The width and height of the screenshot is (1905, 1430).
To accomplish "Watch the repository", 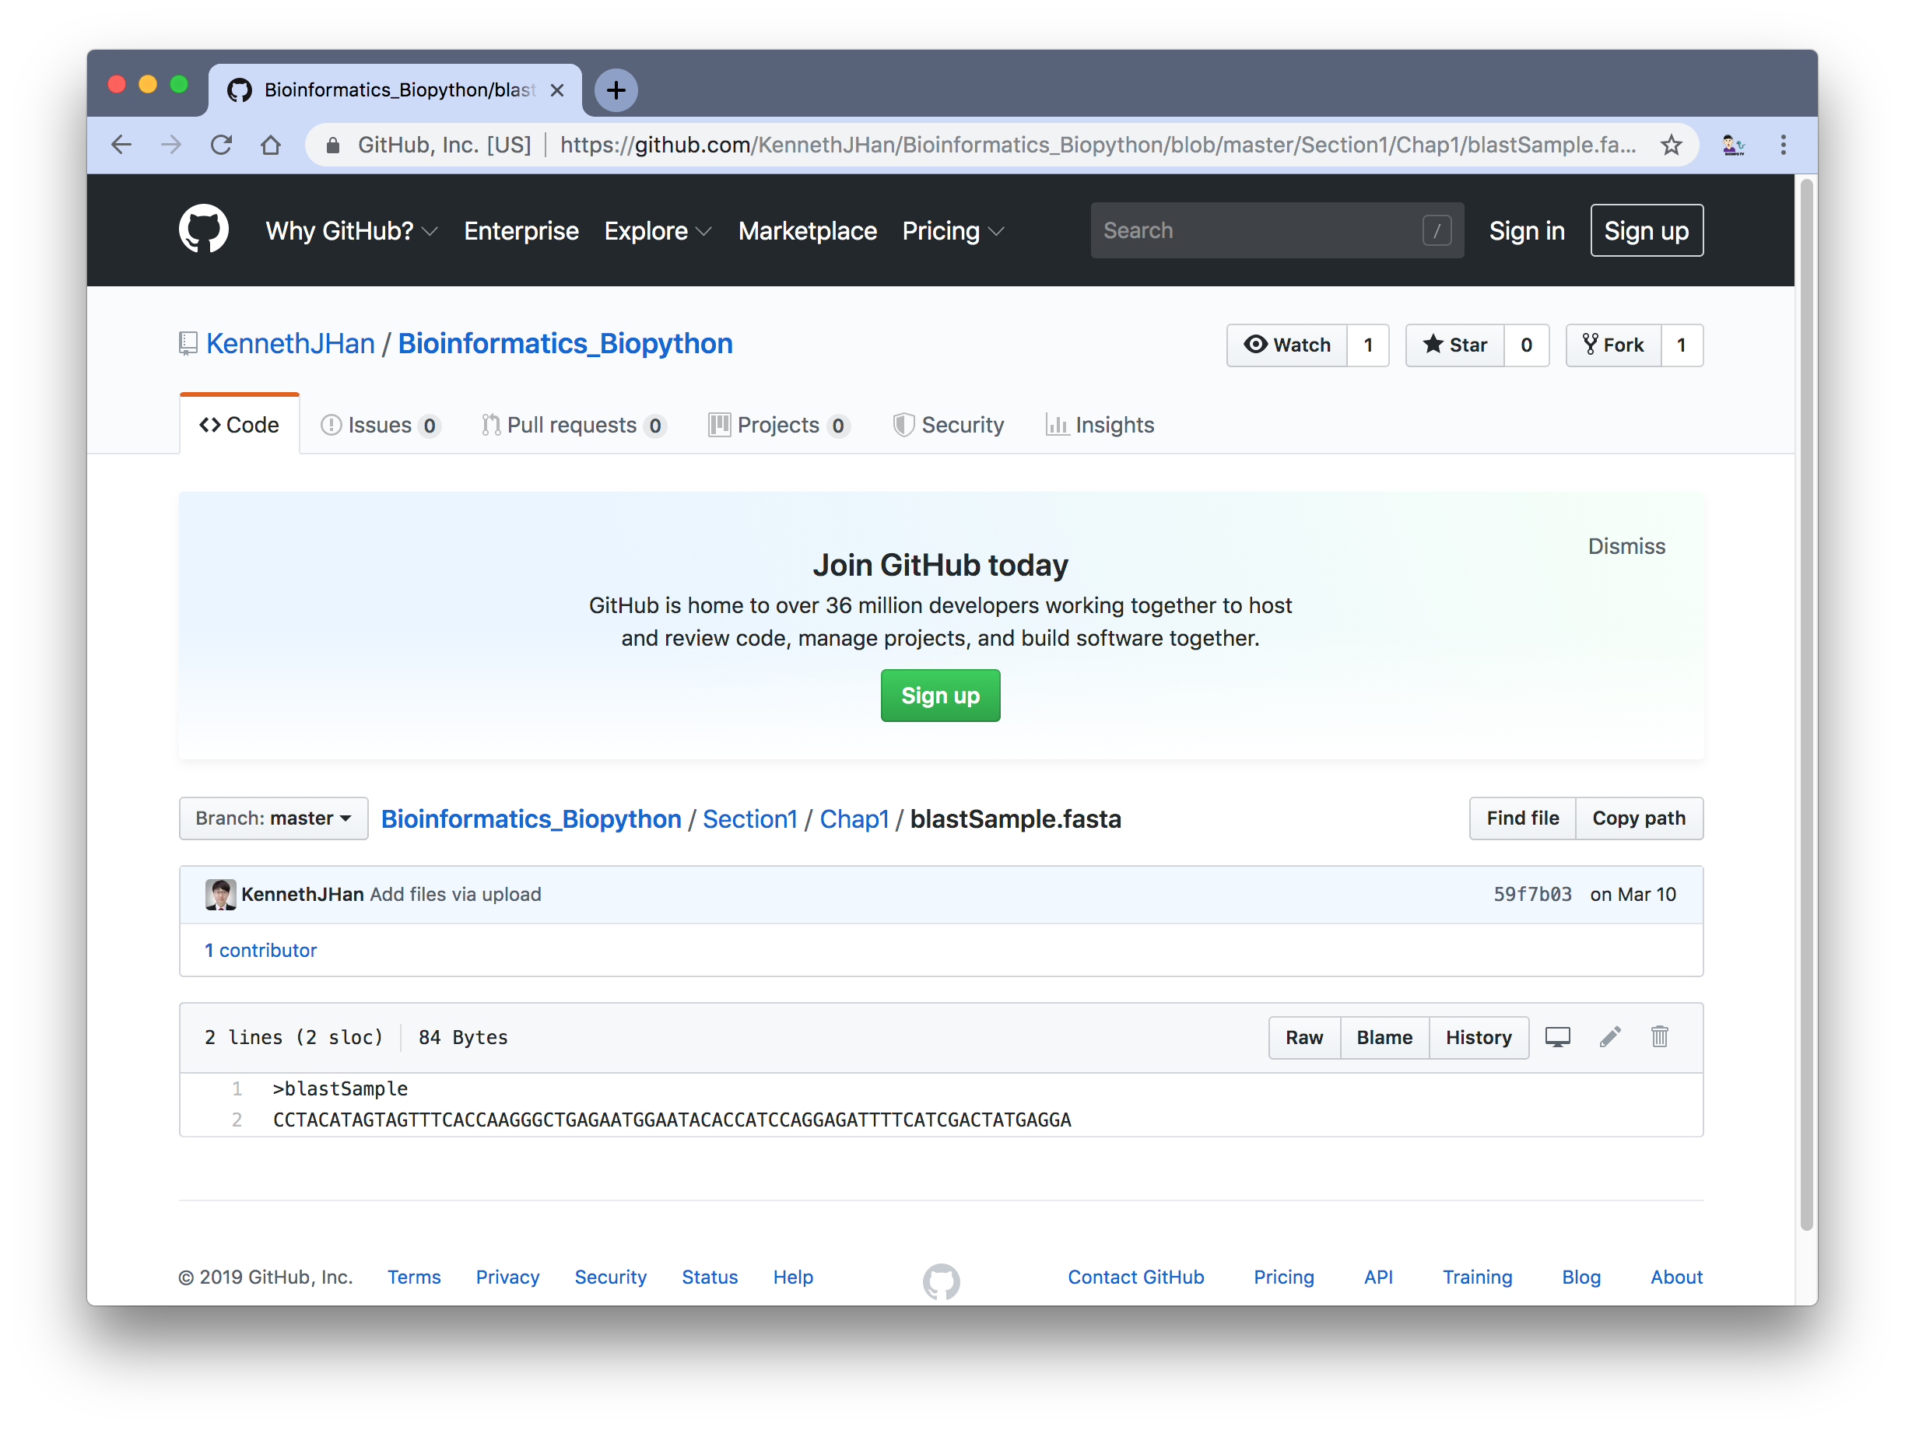I will tap(1286, 345).
